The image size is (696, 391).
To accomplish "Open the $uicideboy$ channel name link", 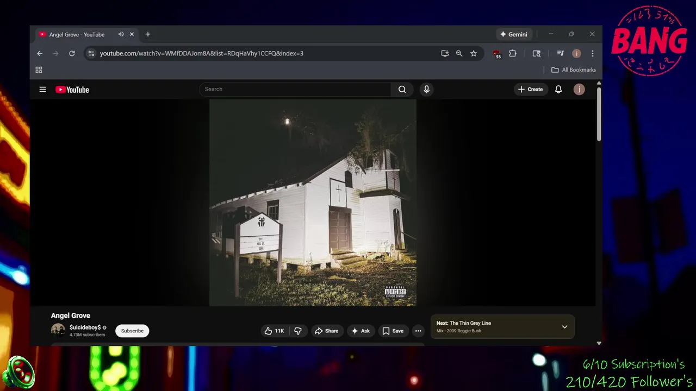I will click(x=85, y=327).
